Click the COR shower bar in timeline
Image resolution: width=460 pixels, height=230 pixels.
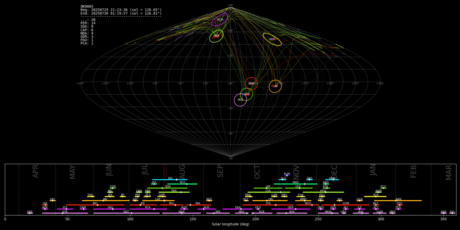coord(113,188)
